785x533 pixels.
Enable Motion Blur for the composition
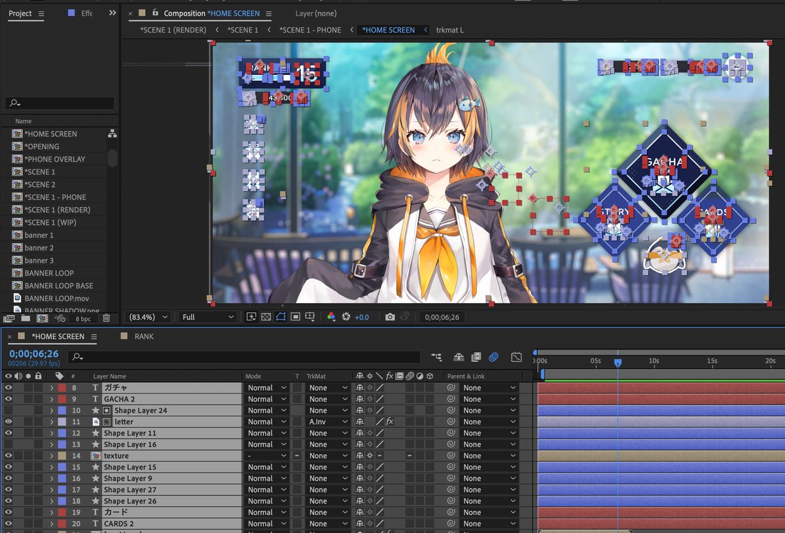pyautogui.click(x=493, y=357)
